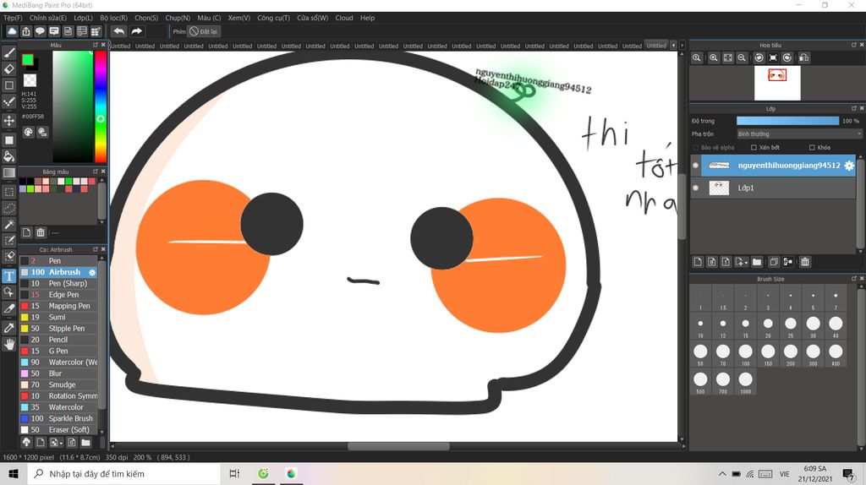Screen dimensions: 866x485
Task: Zoom out the Navigator preview
Action: coord(742,58)
